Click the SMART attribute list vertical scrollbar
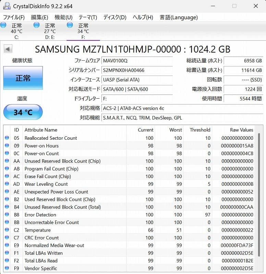 click(x=259, y=195)
